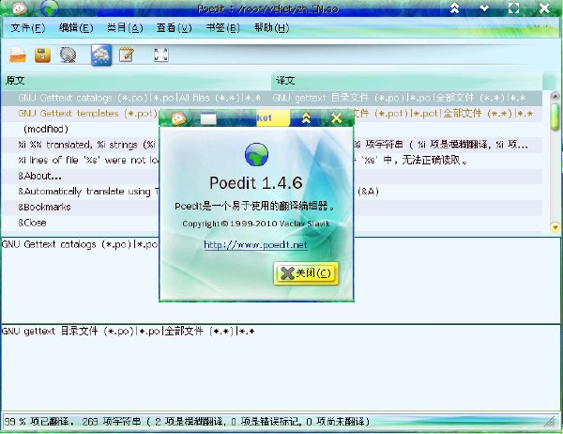Shade main window with double up-arrow icon
The image size is (563, 434).
454,8
